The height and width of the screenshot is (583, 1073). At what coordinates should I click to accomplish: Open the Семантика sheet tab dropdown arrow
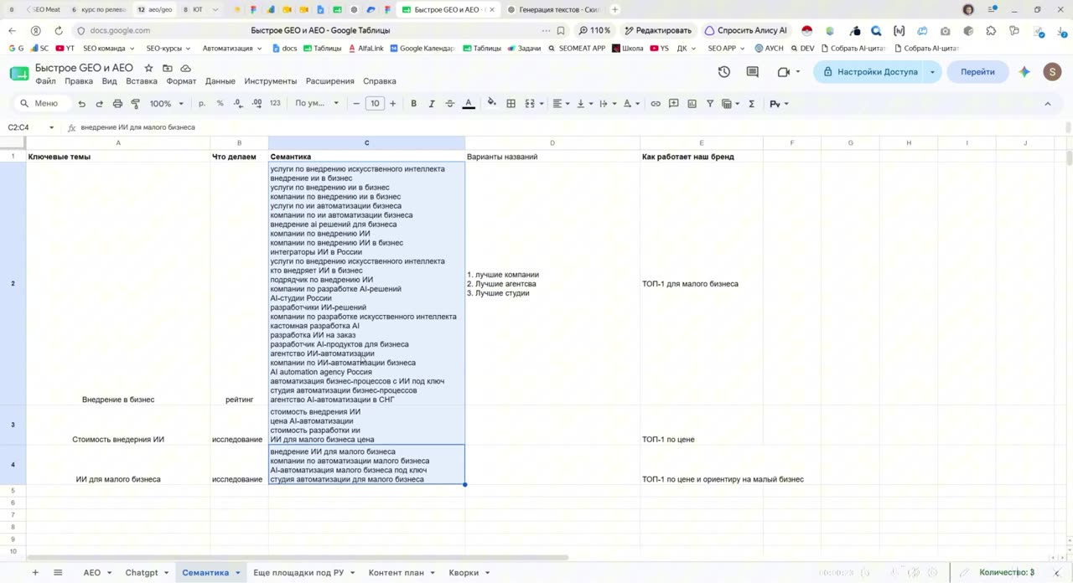pyautogui.click(x=238, y=573)
